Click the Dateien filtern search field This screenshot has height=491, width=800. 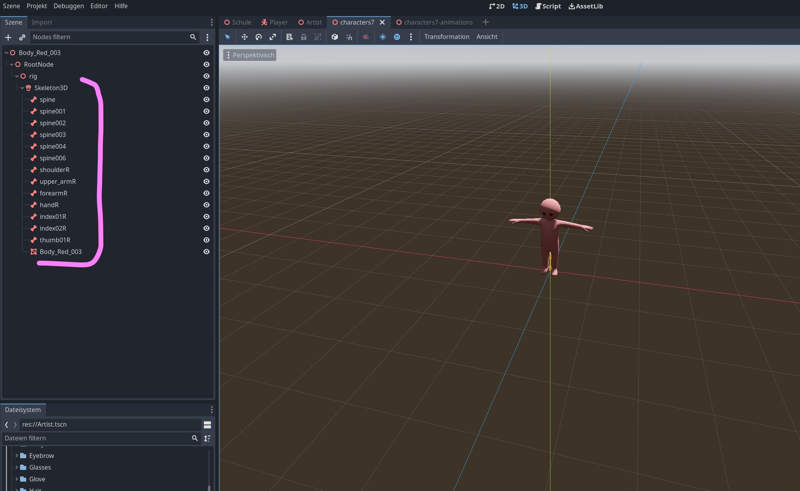click(101, 438)
